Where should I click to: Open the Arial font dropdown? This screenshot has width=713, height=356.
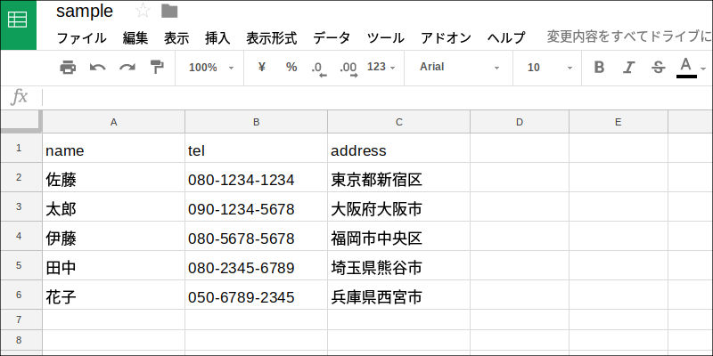pos(459,68)
